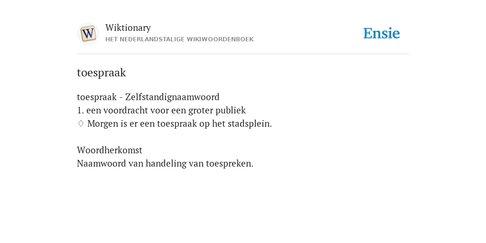The width and height of the screenshot is (486, 243).
Task: Click the line toespraak - Zelfstandignaamwoord
Action: click(148, 97)
